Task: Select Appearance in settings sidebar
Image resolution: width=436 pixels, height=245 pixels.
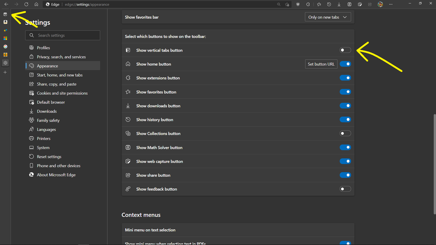Action: 62,66
